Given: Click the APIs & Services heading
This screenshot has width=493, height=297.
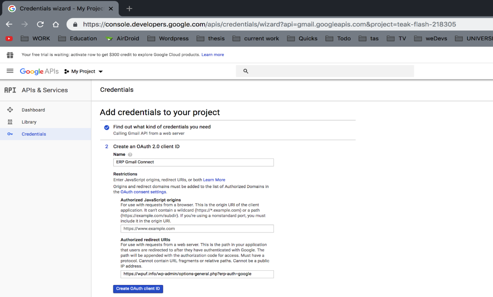Looking at the screenshot, I should [x=44, y=90].
